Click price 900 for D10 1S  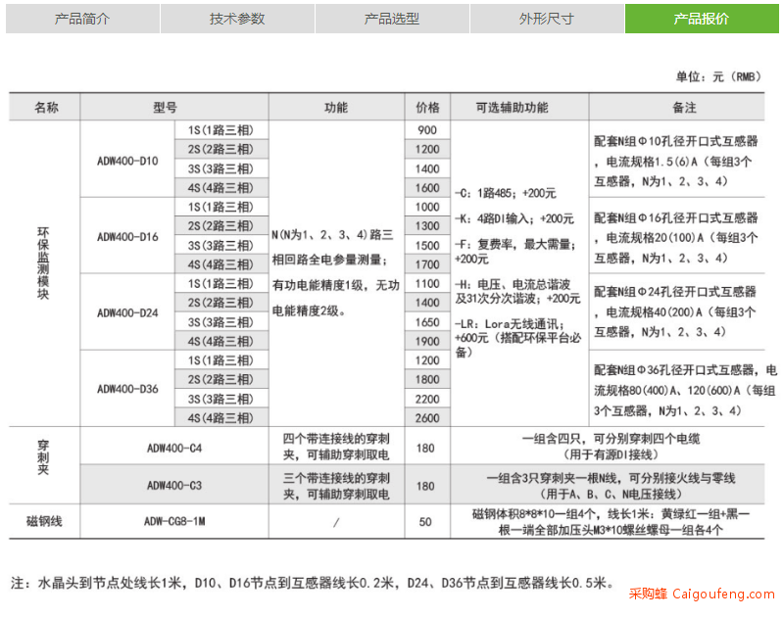tap(427, 130)
